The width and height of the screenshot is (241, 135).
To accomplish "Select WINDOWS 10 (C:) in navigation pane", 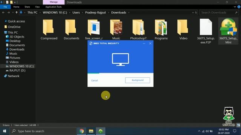I will (x=18, y=66).
